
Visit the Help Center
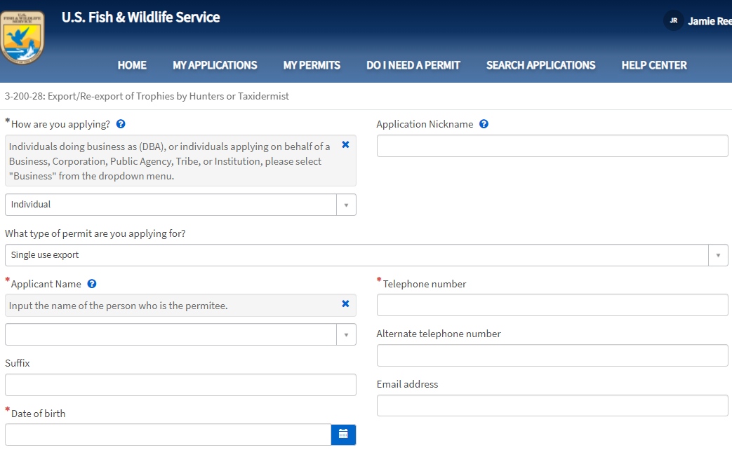[x=653, y=65]
